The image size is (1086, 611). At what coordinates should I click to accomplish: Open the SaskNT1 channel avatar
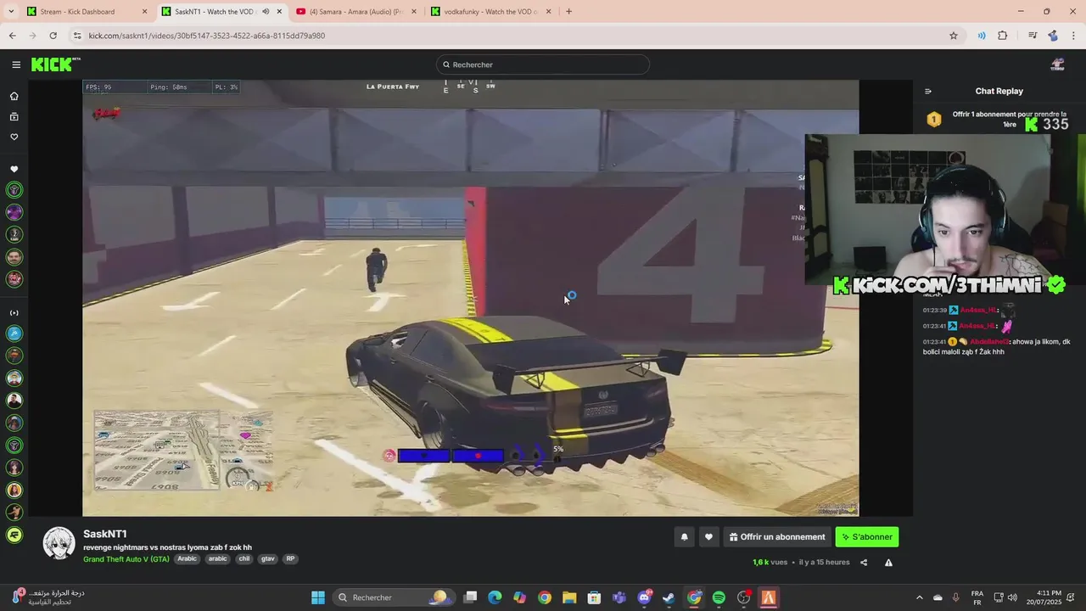(59, 542)
